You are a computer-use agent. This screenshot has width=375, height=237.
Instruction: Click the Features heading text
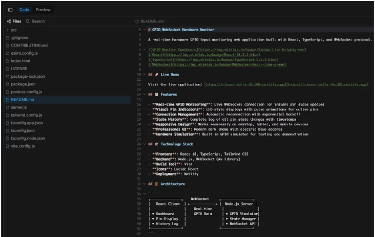(x=169, y=95)
